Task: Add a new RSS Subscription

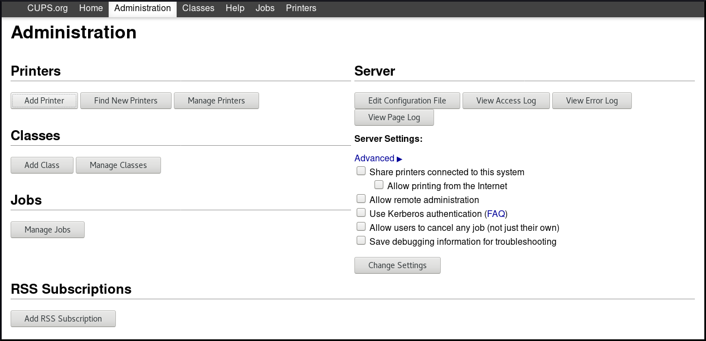Action: click(x=63, y=319)
